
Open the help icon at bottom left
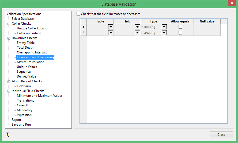click(x=7, y=134)
